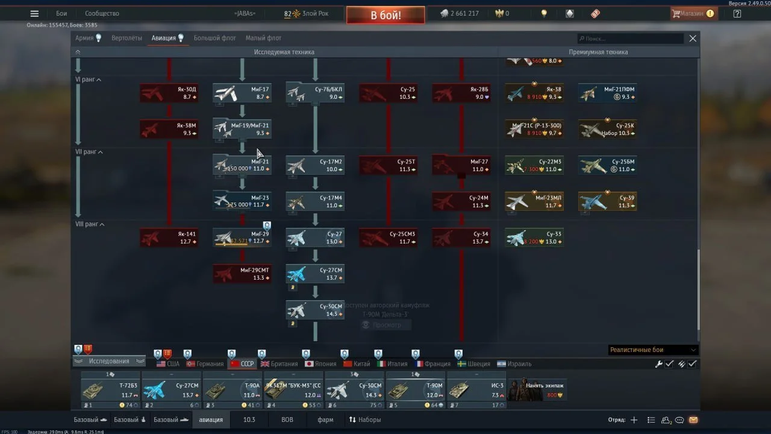Screen dimensions: 771x434
Task: Open the Магазин shop button
Action: 693,13
